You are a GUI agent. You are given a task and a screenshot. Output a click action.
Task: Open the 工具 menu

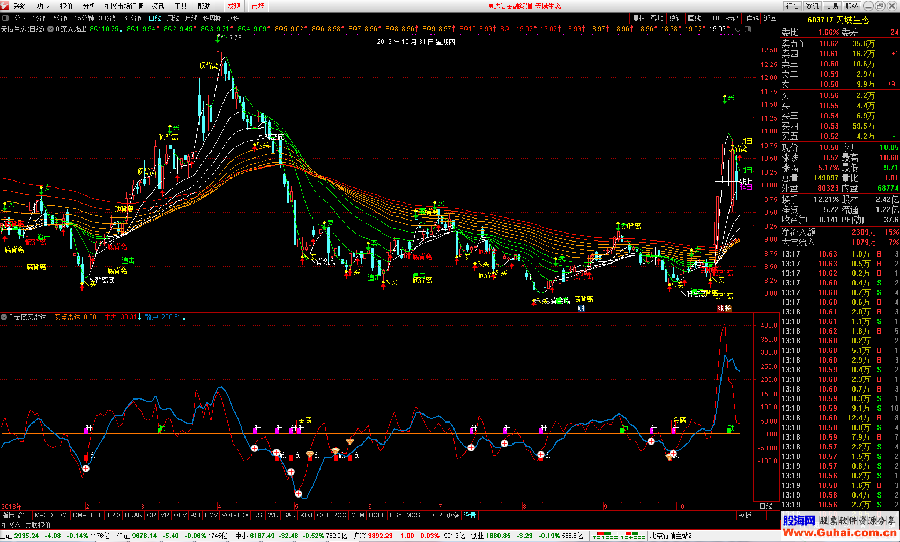181,6
